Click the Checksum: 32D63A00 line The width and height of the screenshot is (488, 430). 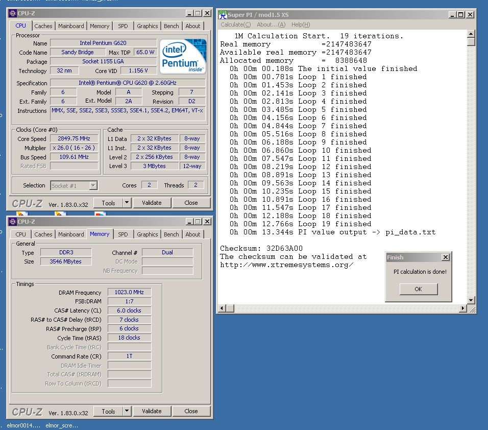coord(261,249)
